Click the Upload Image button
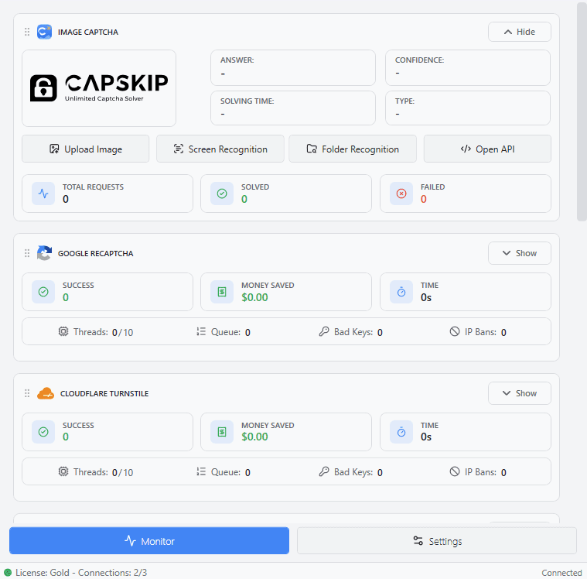 pyautogui.click(x=85, y=149)
